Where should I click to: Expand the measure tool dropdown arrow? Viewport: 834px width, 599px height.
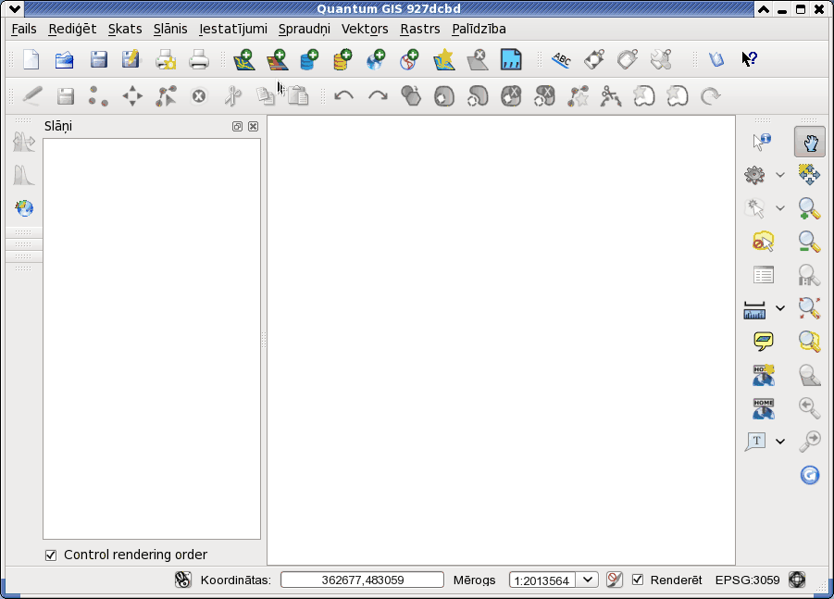tap(779, 308)
